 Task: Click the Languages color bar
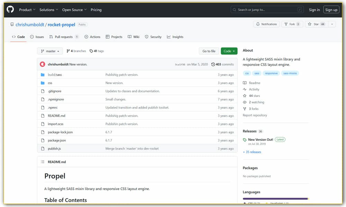coord(275,199)
